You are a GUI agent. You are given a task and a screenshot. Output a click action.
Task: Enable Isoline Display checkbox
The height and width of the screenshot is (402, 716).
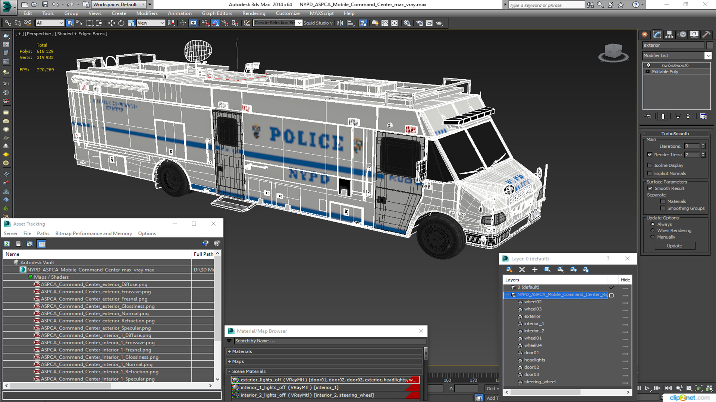coord(650,165)
